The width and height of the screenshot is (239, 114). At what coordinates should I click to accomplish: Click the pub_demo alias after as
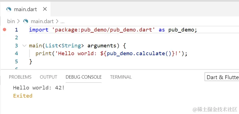(x=181, y=30)
